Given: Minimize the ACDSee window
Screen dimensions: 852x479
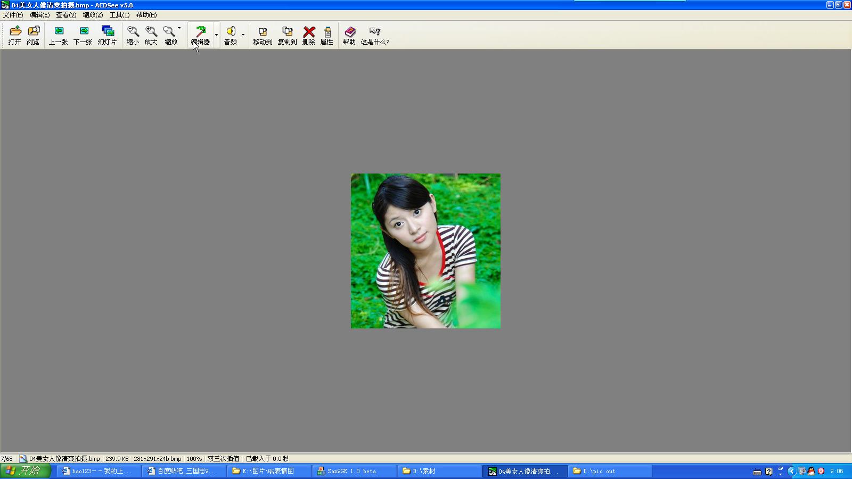Looking at the screenshot, I should coord(830,5).
